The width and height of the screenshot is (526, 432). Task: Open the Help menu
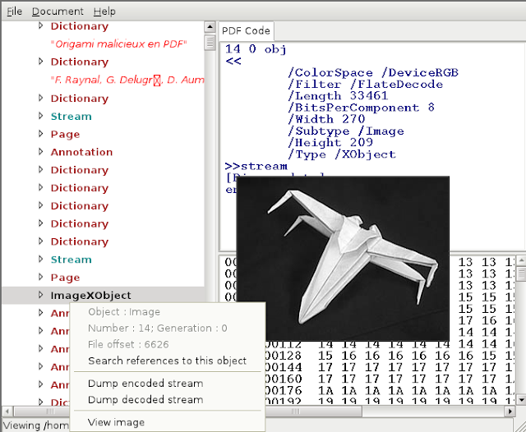pos(104,11)
